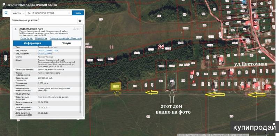Open the План ЗУ link
This screenshot has width=279, height=136.
coord(27,38)
